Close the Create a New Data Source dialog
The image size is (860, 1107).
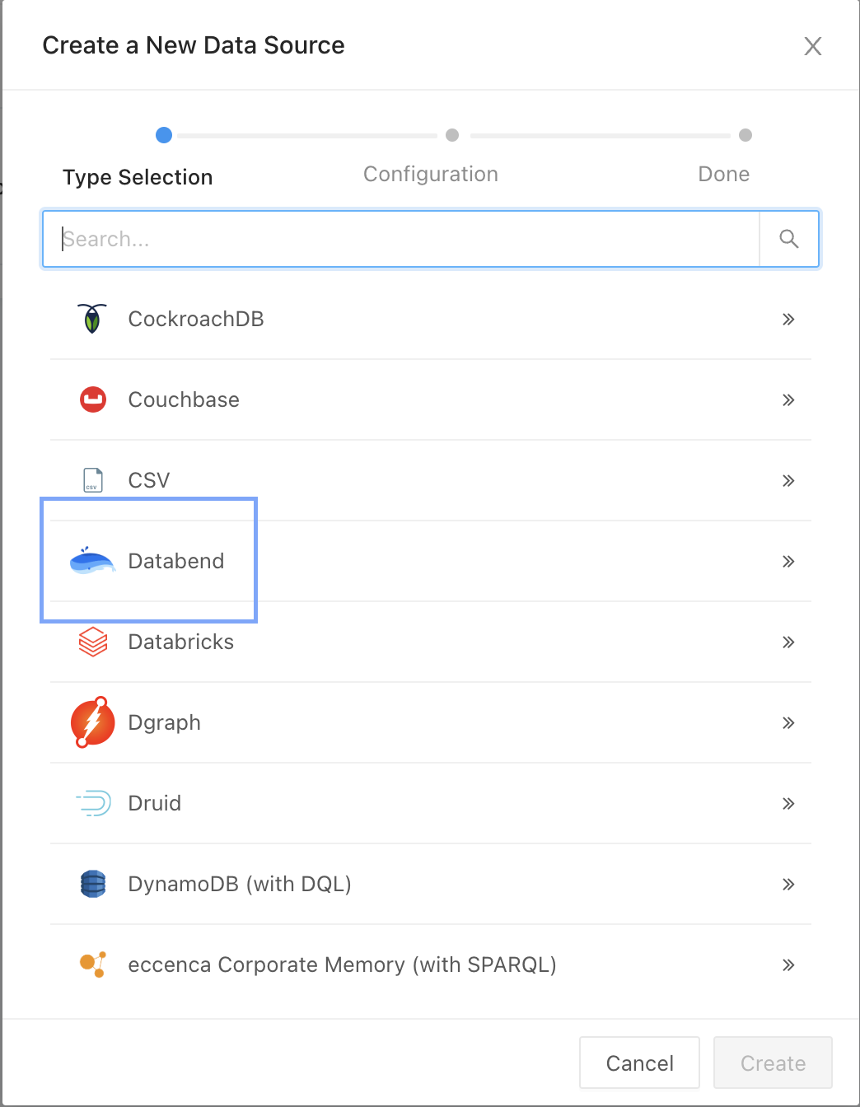[x=812, y=46]
